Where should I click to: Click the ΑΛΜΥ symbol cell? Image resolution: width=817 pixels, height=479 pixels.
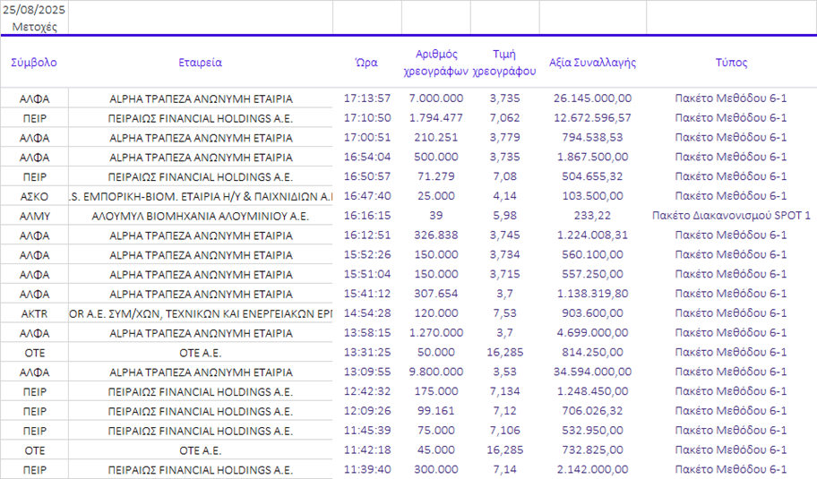click(x=34, y=216)
